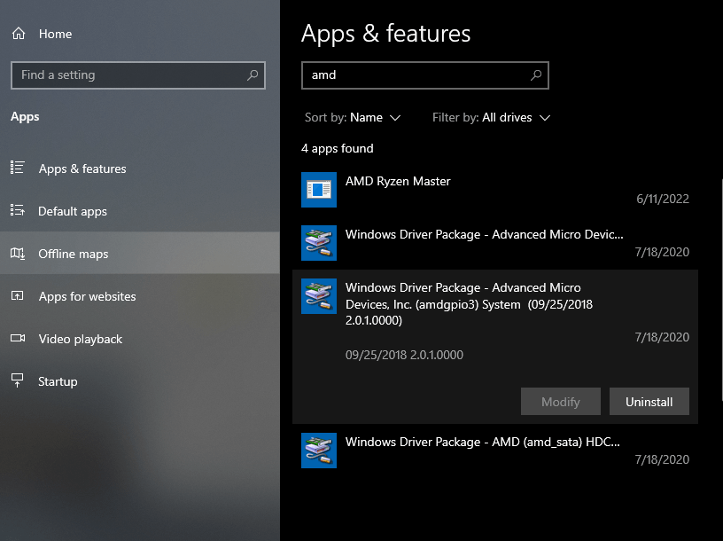Click icon of Advanced Micro Devic... collapsed driver package
The height and width of the screenshot is (541, 723).
(319, 243)
